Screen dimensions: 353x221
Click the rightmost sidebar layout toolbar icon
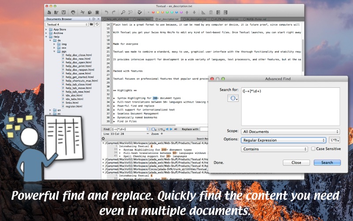(225, 12)
